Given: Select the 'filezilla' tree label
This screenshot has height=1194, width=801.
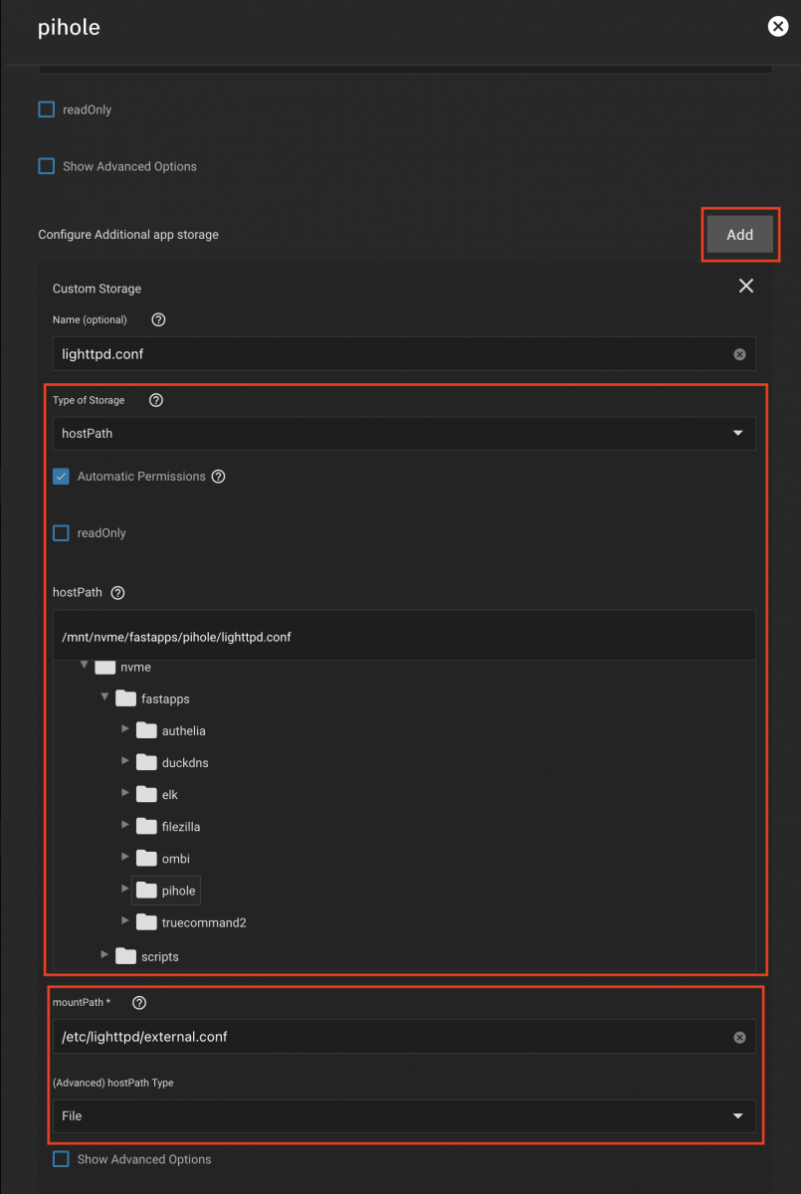Looking at the screenshot, I should [x=181, y=826].
